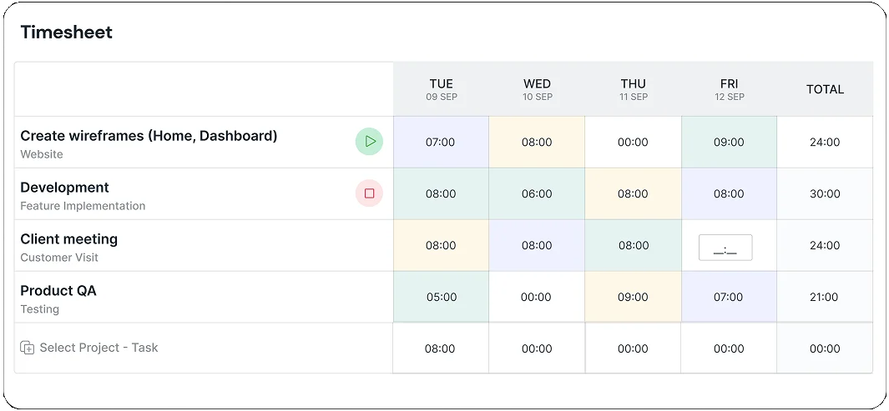
Task: Edit Tuesday 07:00 for Create wireframes
Action: [441, 142]
